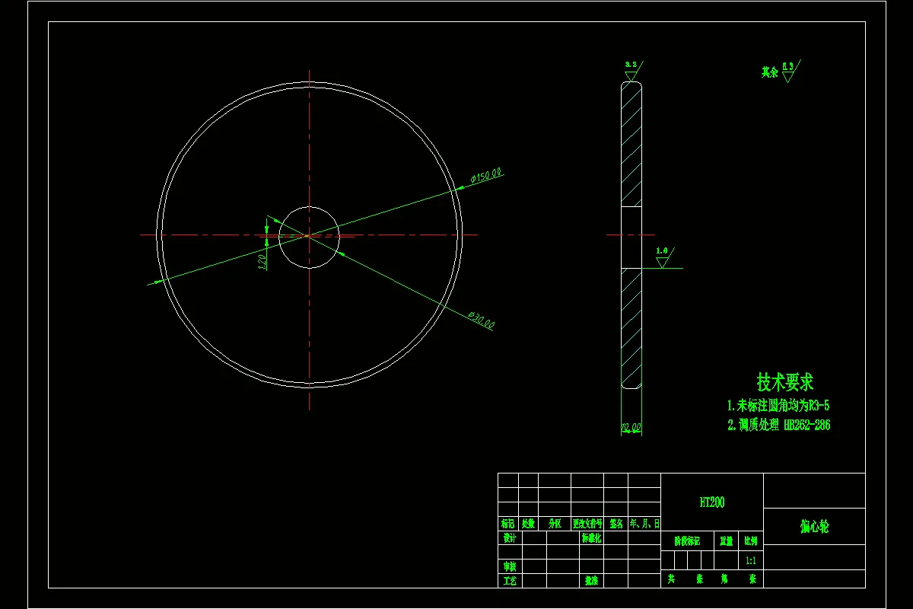Select the 偏心轮 part name

tap(814, 527)
